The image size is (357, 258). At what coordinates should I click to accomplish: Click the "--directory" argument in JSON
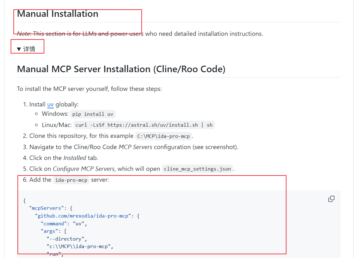66,239
